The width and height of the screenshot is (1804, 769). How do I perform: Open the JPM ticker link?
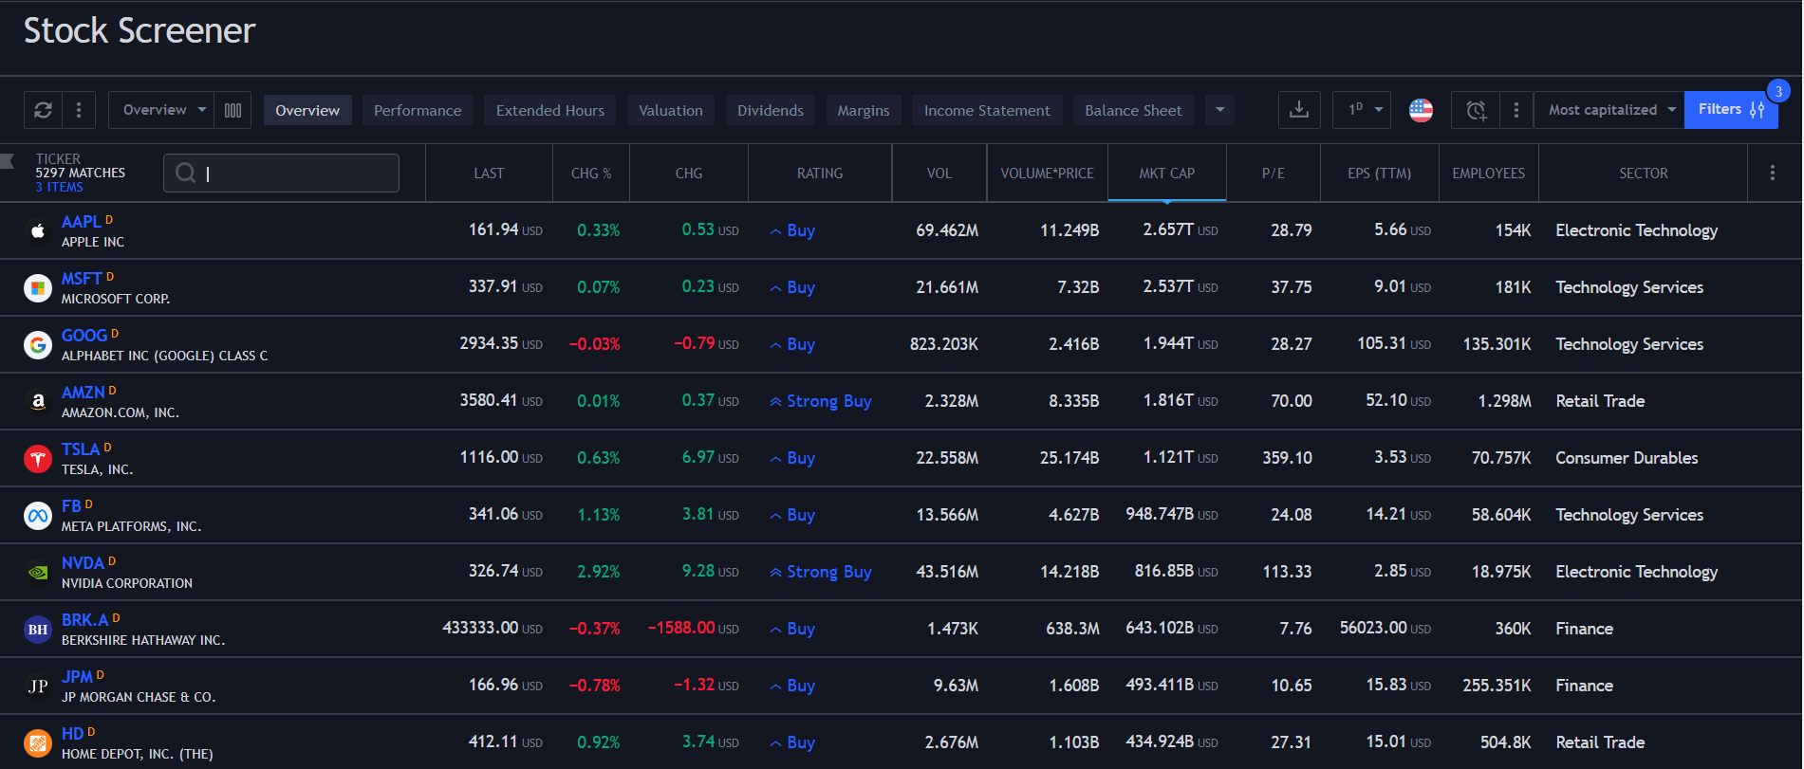(x=77, y=676)
